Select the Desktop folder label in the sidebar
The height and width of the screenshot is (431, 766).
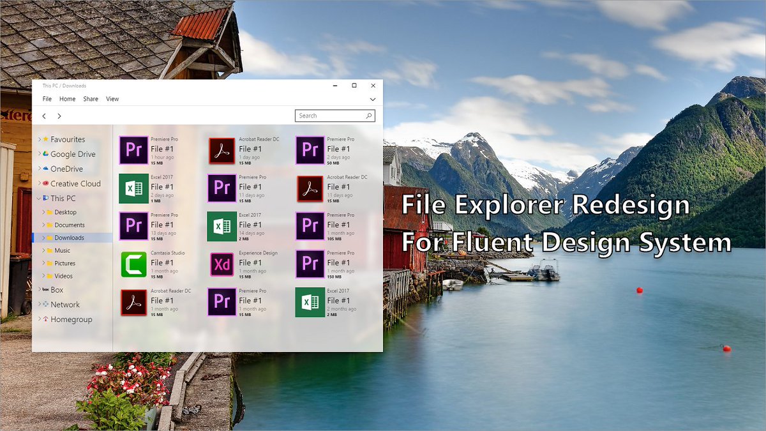click(x=65, y=212)
